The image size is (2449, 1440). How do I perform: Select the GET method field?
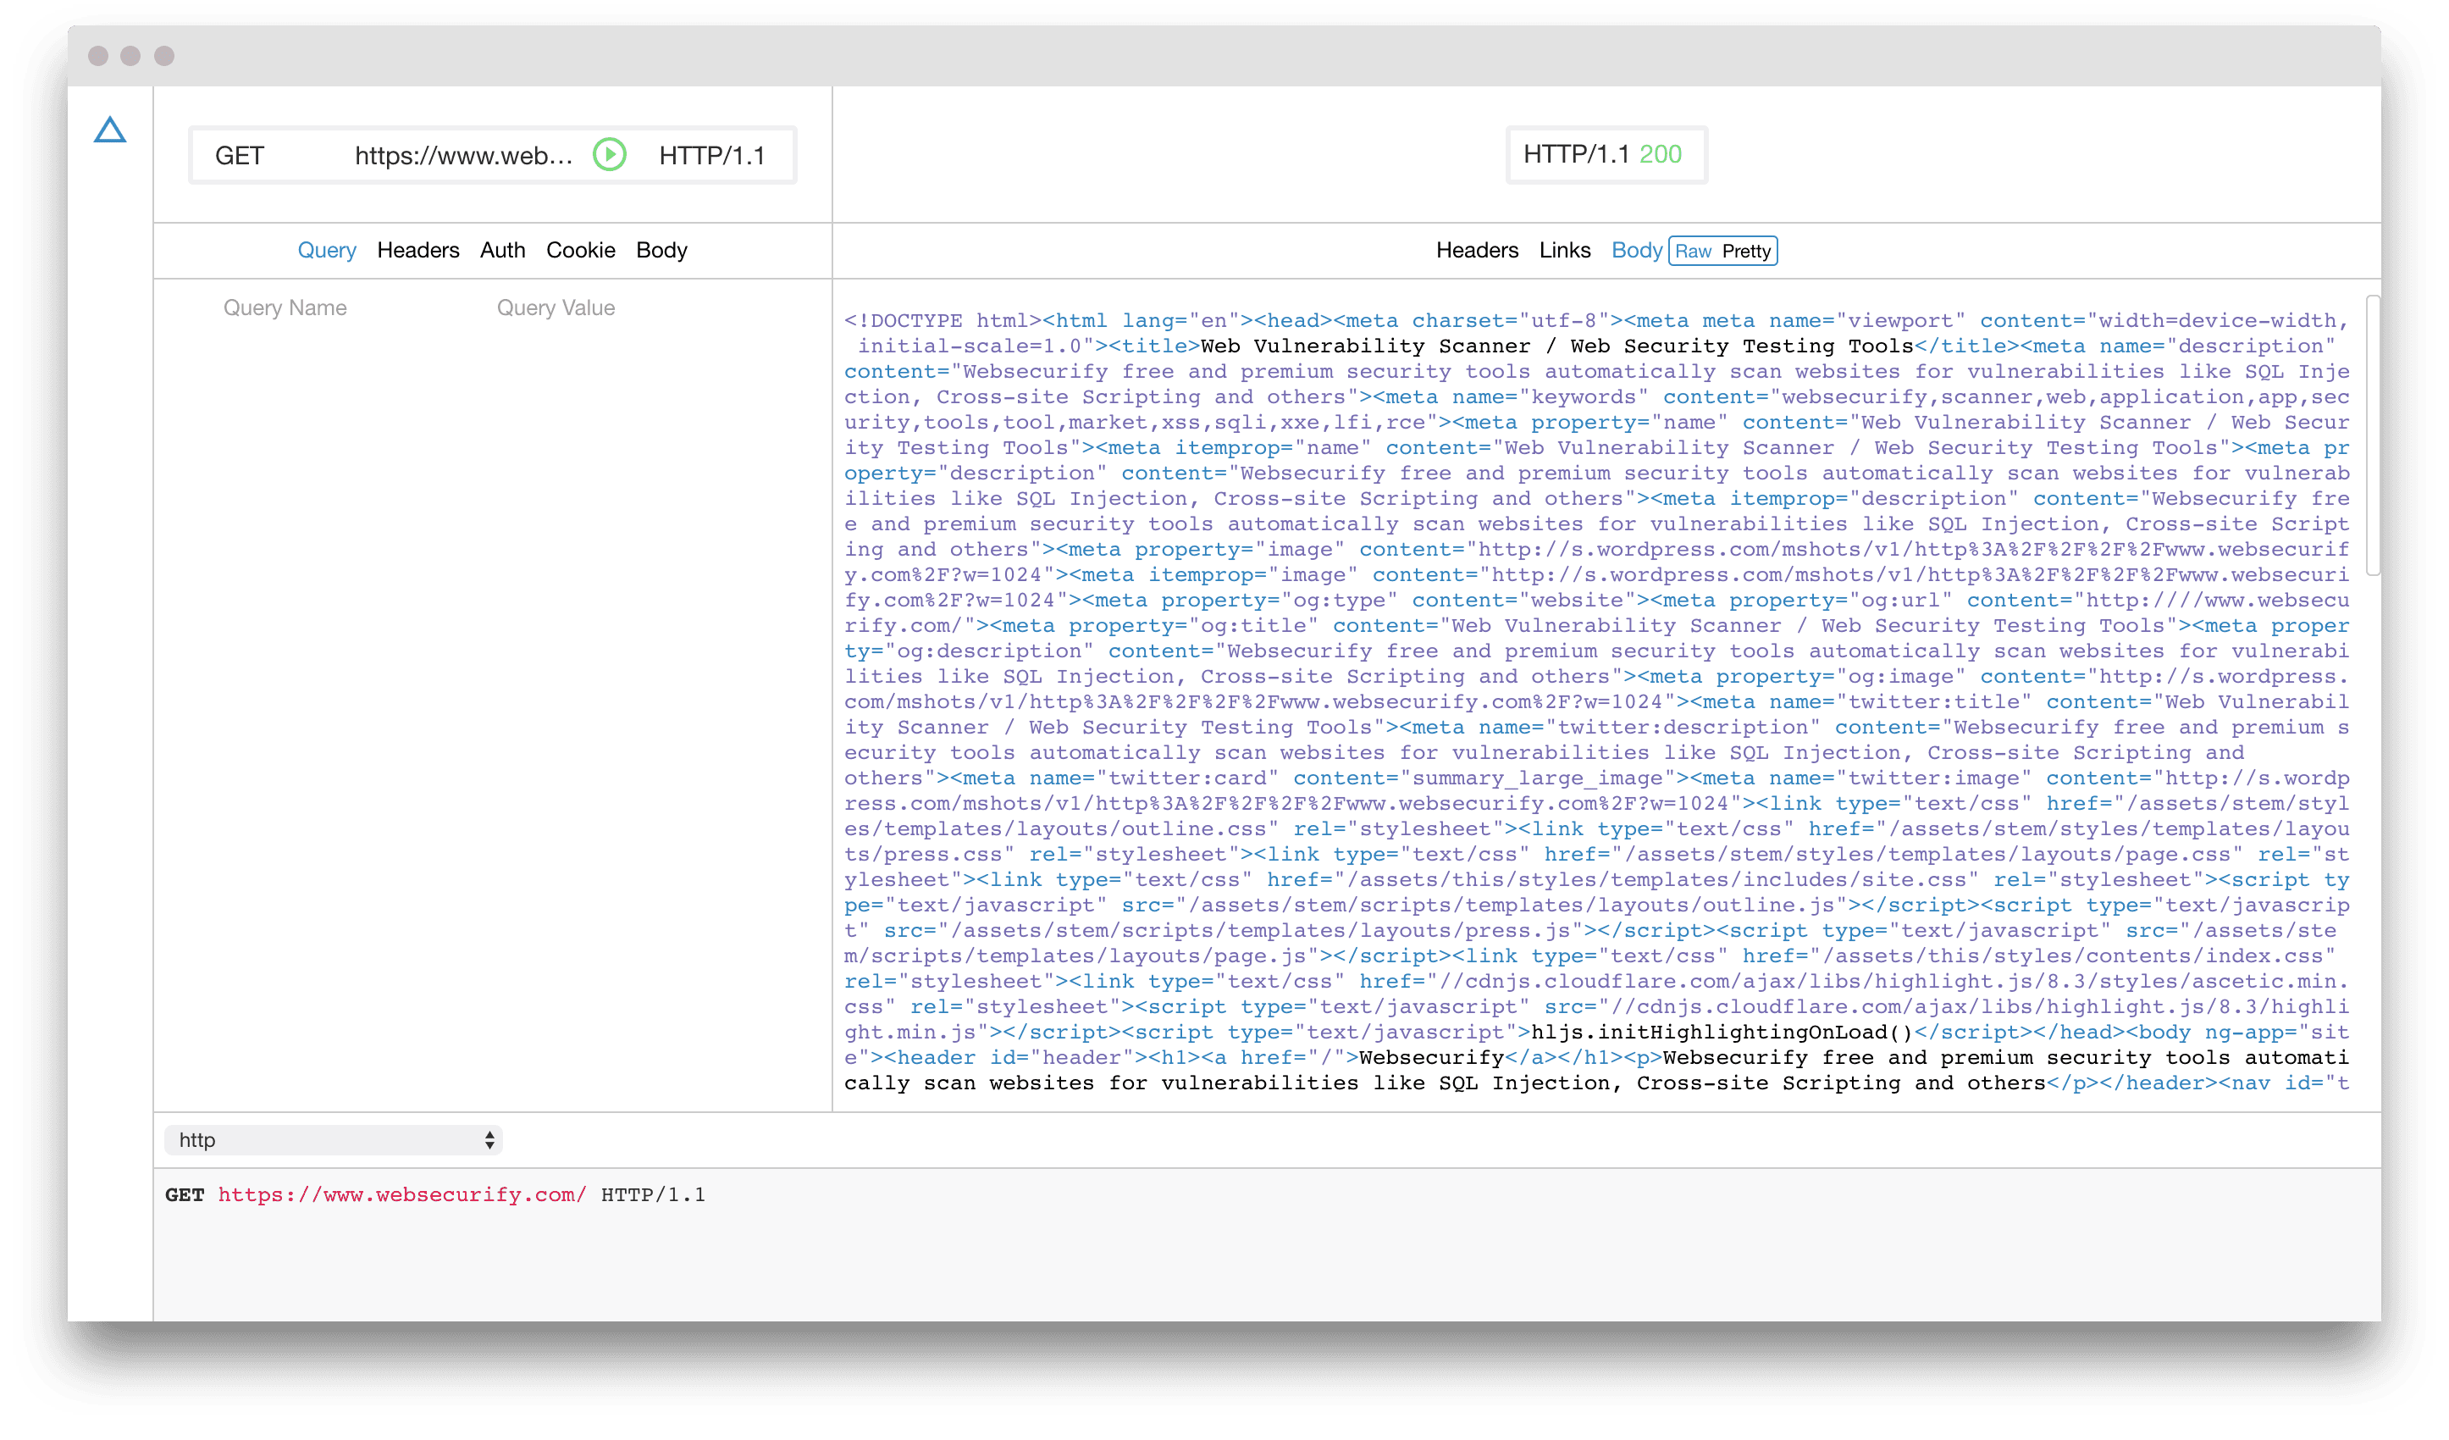point(239,156)
